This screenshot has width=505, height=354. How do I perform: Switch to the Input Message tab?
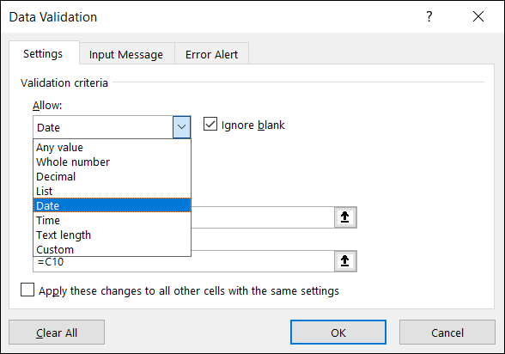[x=126, y=54]
